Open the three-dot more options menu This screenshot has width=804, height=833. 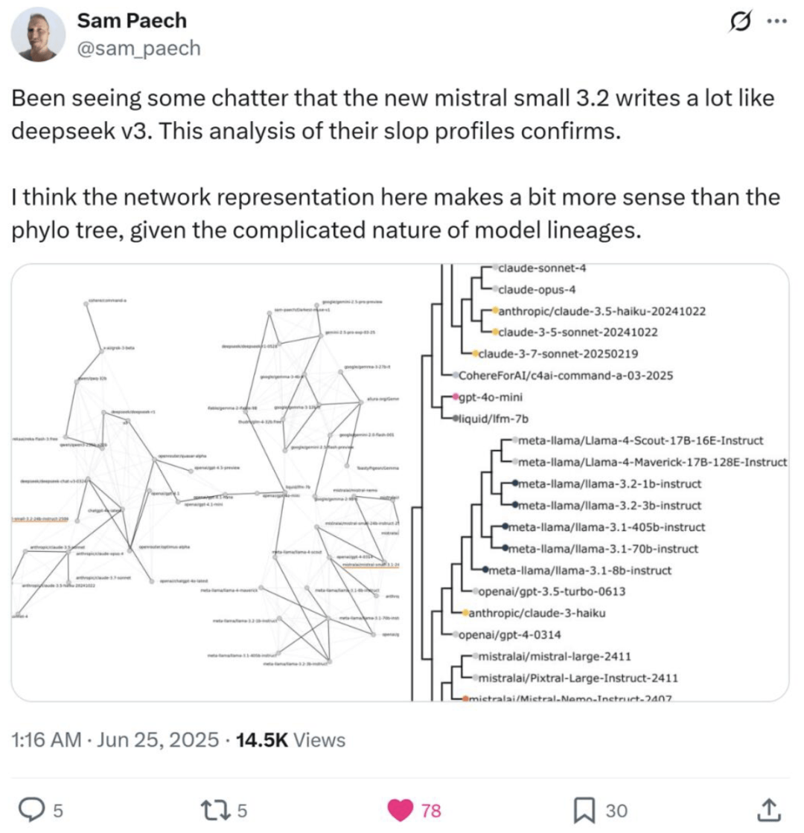(777, 22)
